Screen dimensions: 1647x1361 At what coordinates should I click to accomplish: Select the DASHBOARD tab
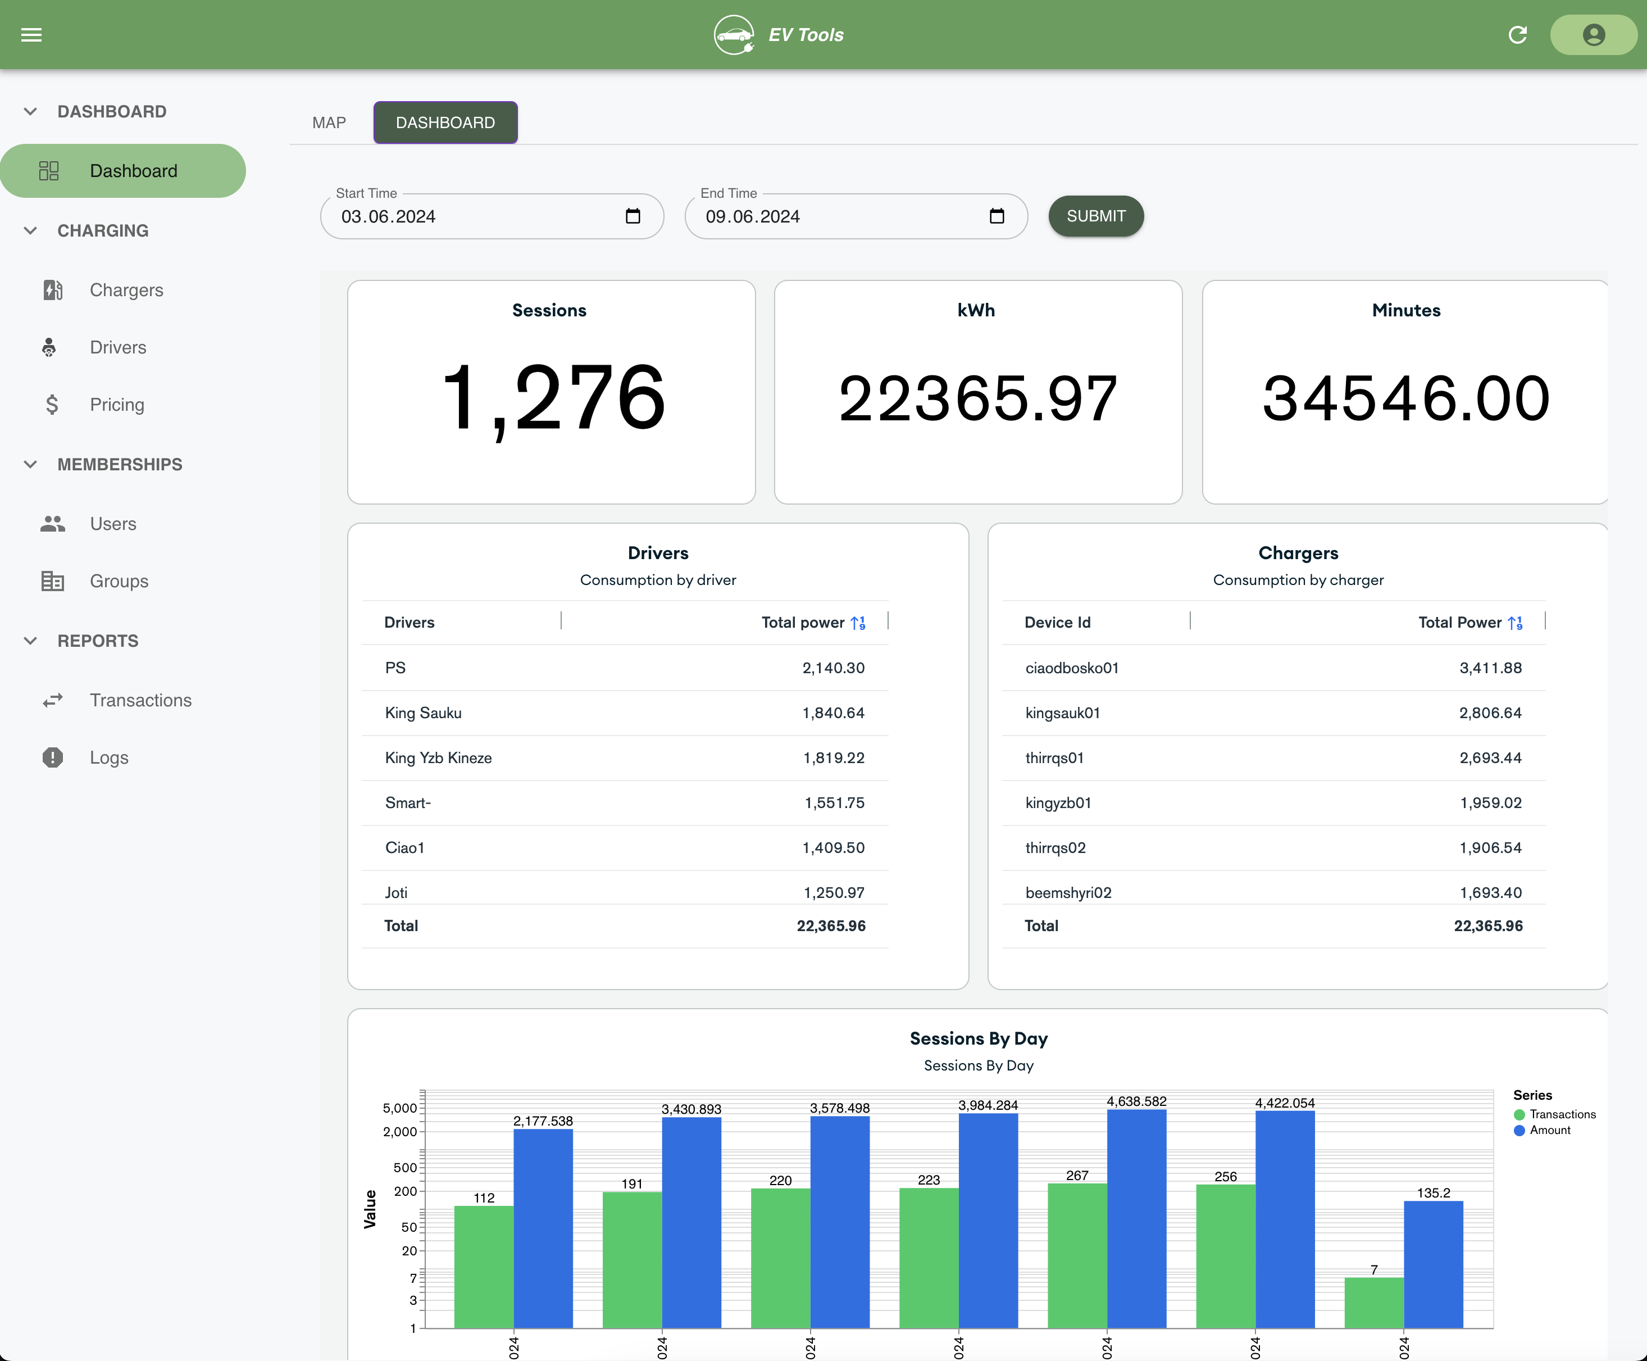pos(445,123)
